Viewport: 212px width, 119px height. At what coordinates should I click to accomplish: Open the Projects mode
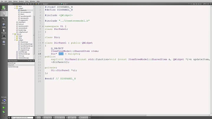[4, 31]
